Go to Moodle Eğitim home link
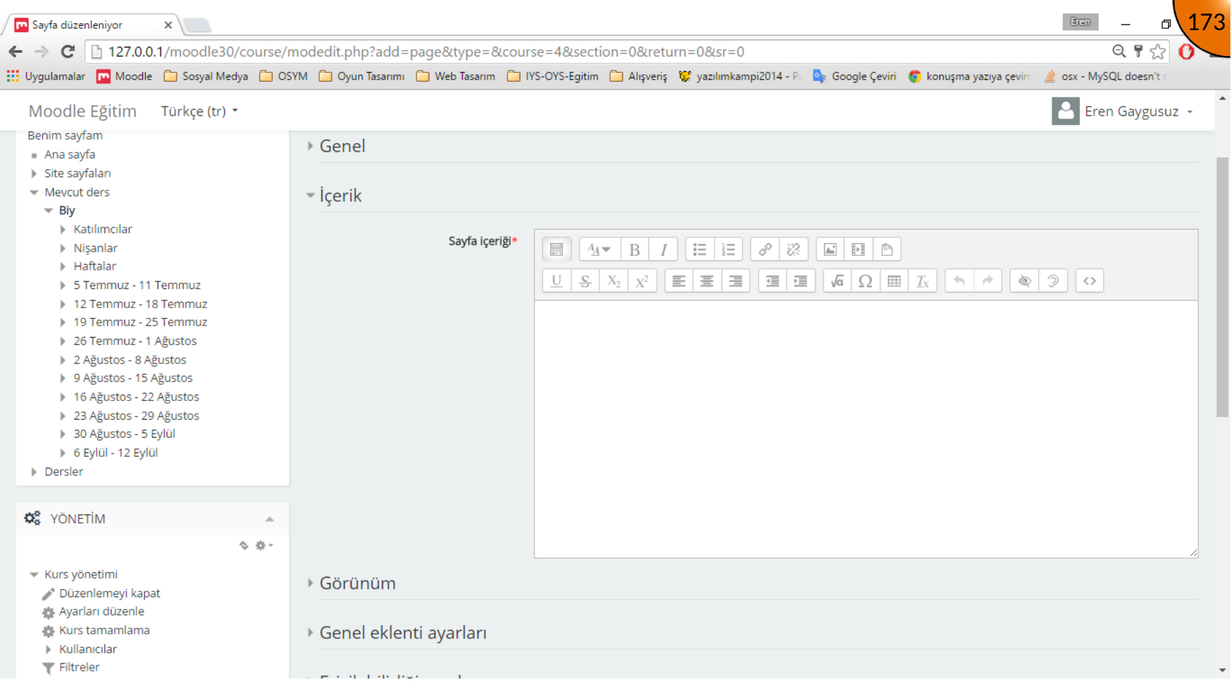This screenshot has height=692, width=1231. pos(83,111)
